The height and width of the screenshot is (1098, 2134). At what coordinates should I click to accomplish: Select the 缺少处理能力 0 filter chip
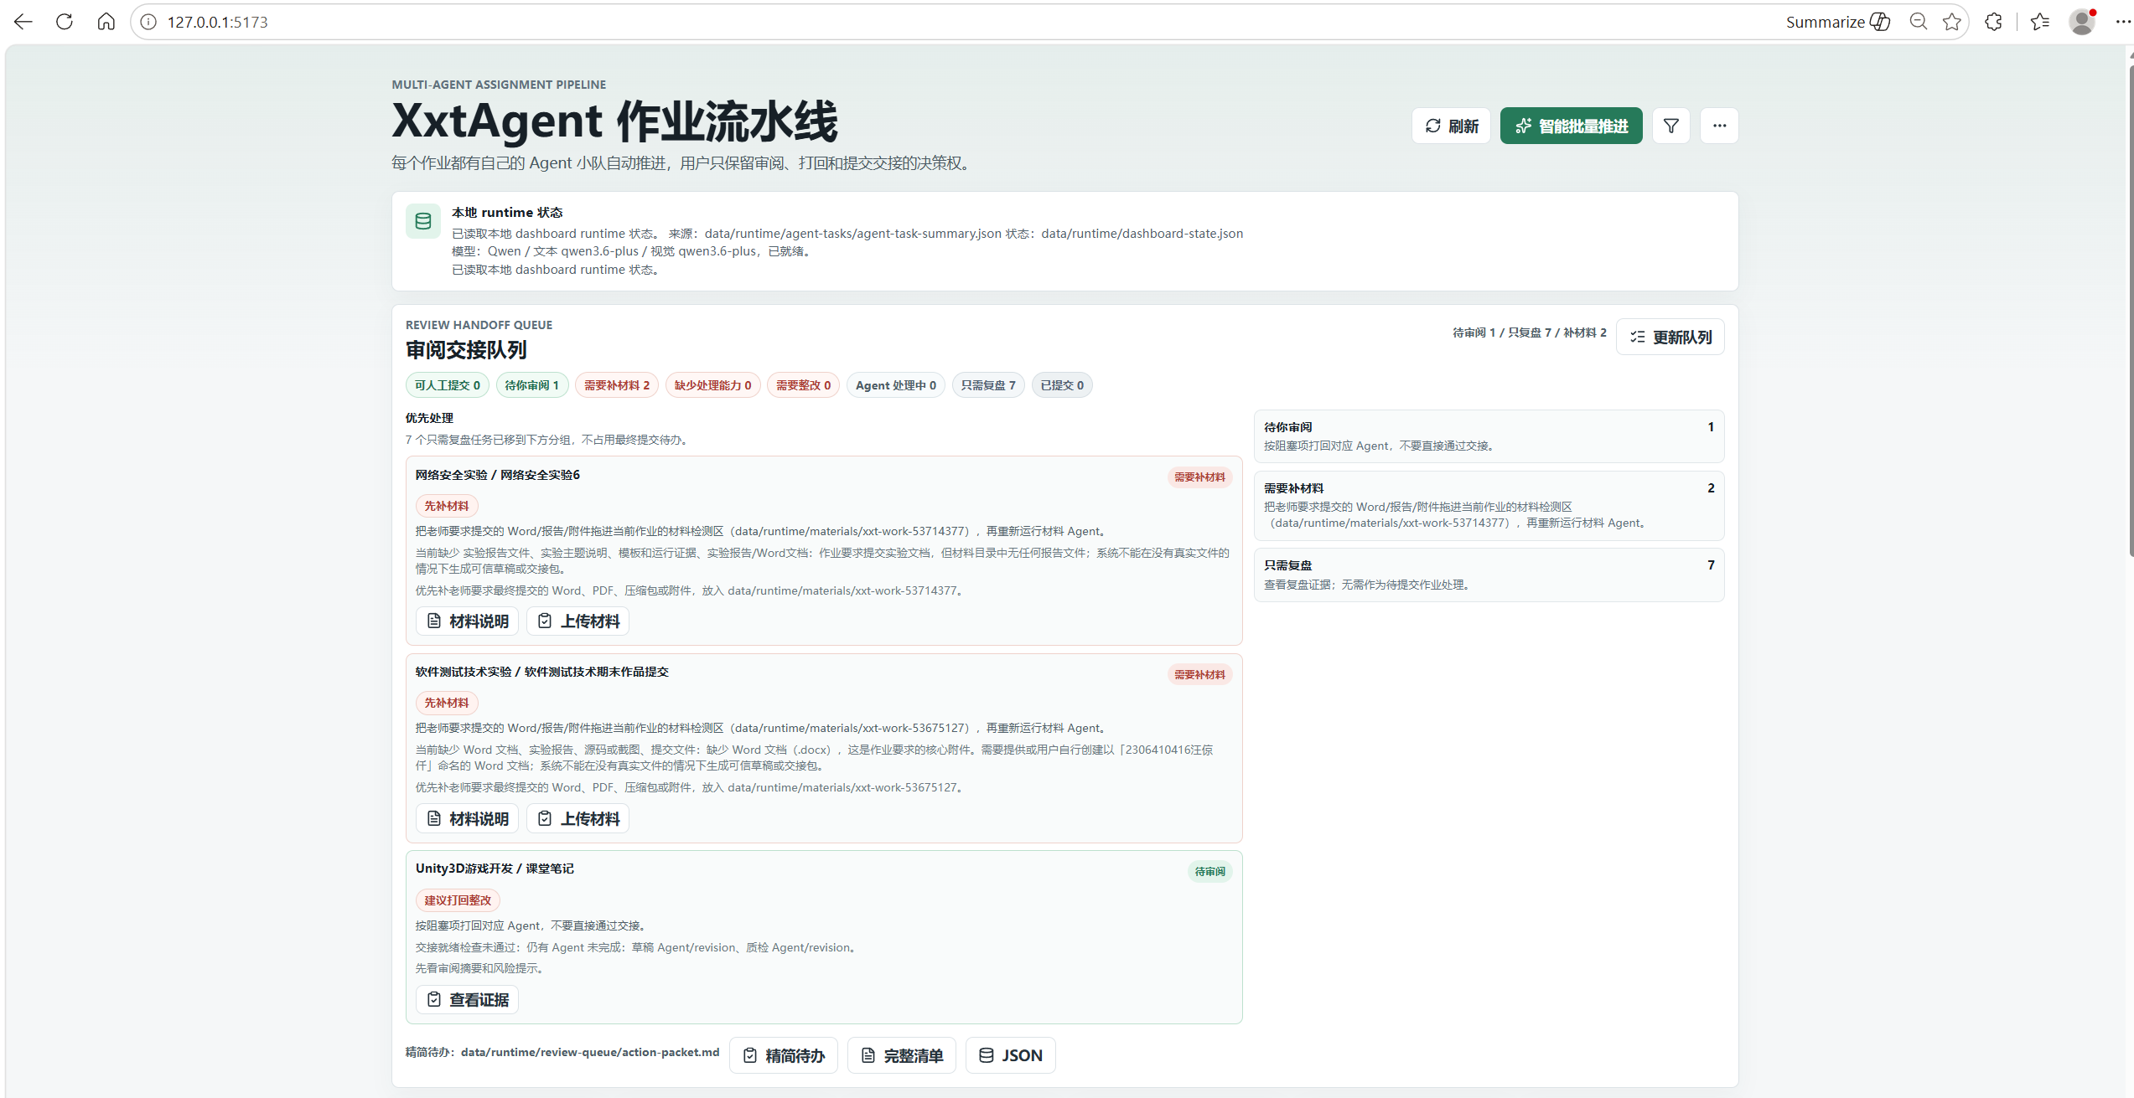coord(713,385)
